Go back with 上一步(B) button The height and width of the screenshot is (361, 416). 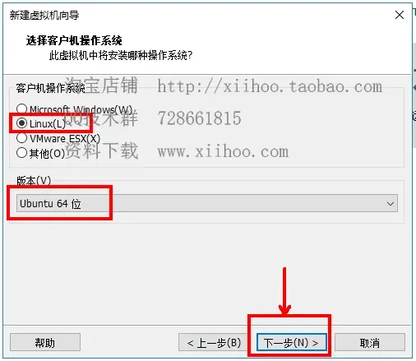pyautogui.click(x=214, y=342)
